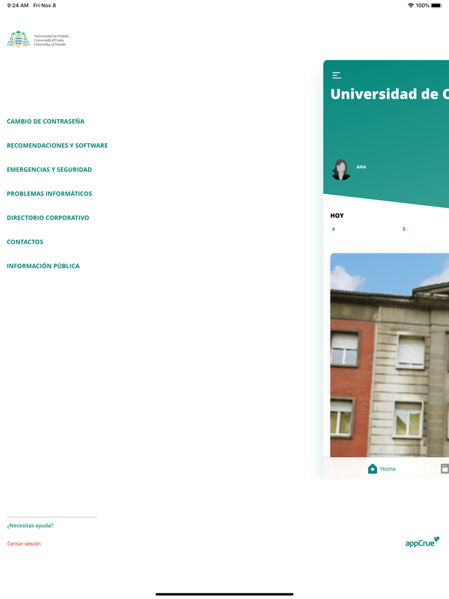Viewport: 449px width, 599px height.
Task: Tap the user ANA avatar
Action: tap(341, 169)
